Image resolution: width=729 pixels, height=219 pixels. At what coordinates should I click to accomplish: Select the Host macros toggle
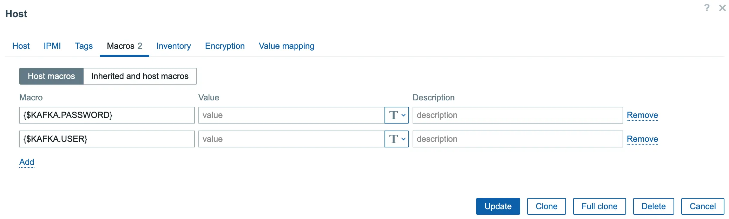tap(51, 76)
